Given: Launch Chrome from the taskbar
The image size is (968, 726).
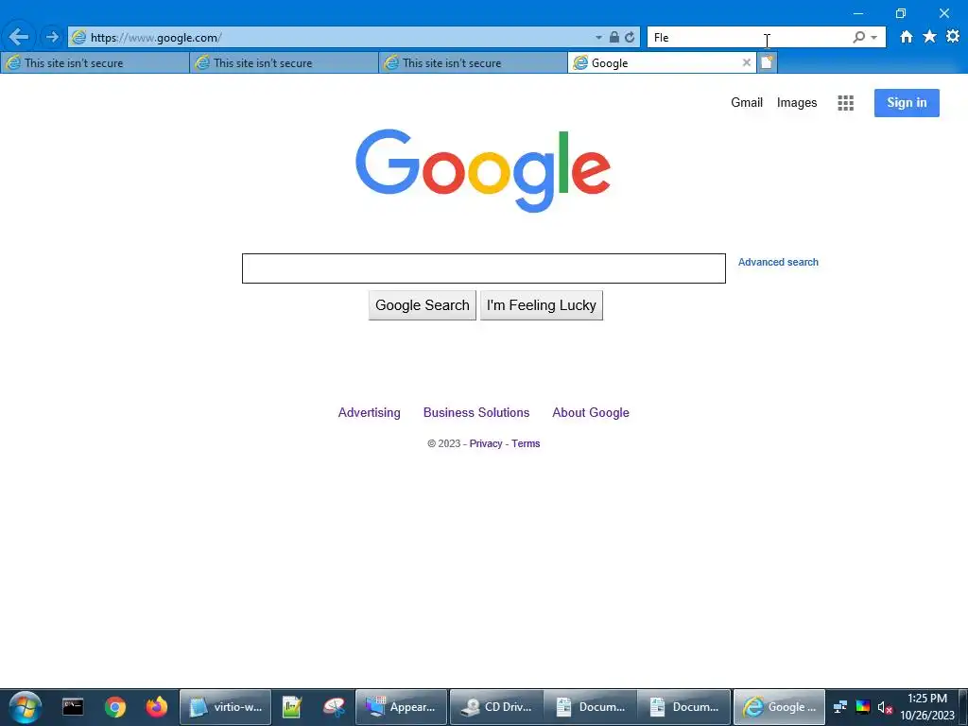Looking at the screenshot, I should 114,707.
